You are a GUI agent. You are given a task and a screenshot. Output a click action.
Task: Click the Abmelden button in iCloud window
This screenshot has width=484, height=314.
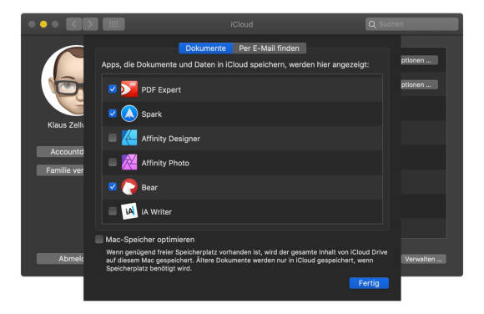[x=60, y=259]
